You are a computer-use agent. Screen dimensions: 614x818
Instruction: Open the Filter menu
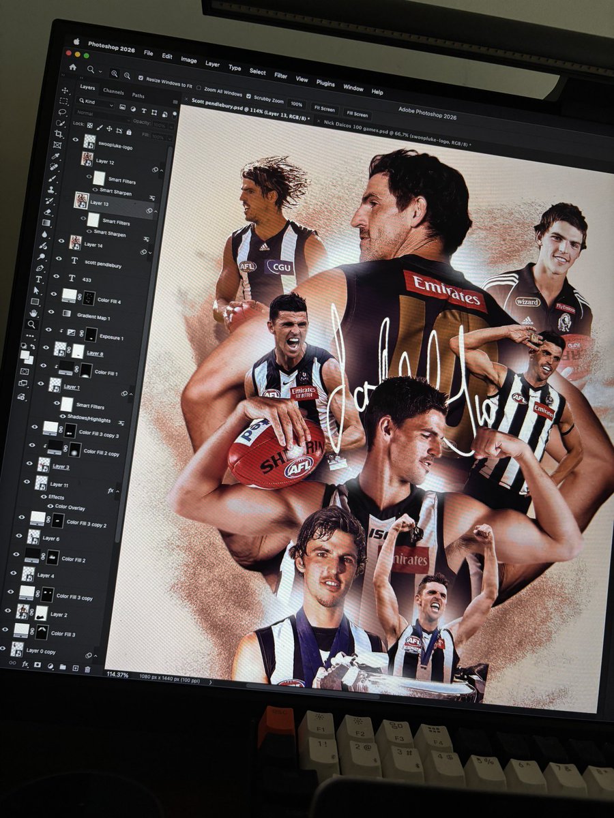point(280,76)
